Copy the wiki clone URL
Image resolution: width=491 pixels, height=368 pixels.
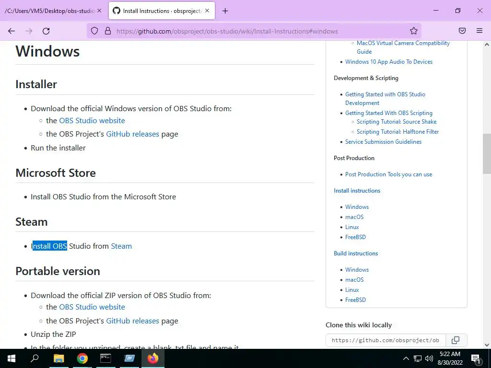(456, 340)
